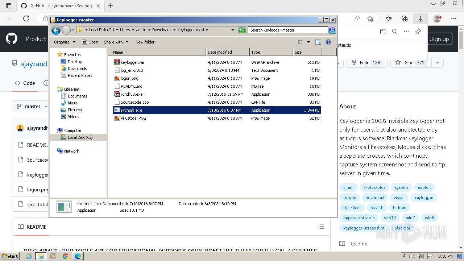Open Windows Start menu
464x261 pixels.
[x=10, y=256]
